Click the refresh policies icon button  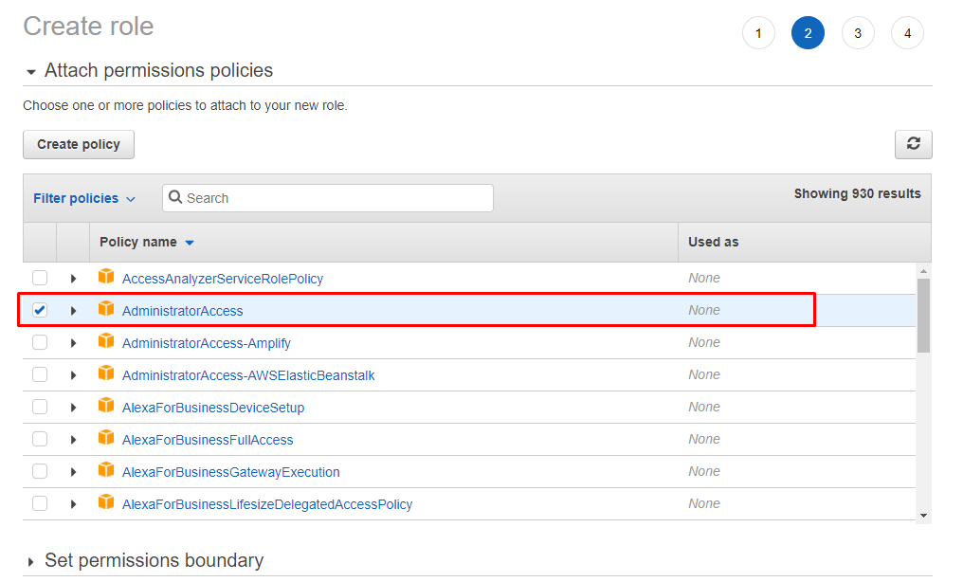[913, 144]
